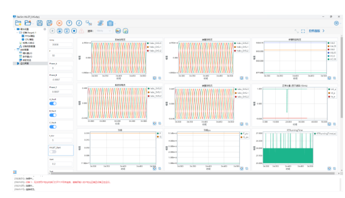The width and height of the screenshot is (345, 198).
Task: Open the help question mark icon
Action: [x=69, y=24]
